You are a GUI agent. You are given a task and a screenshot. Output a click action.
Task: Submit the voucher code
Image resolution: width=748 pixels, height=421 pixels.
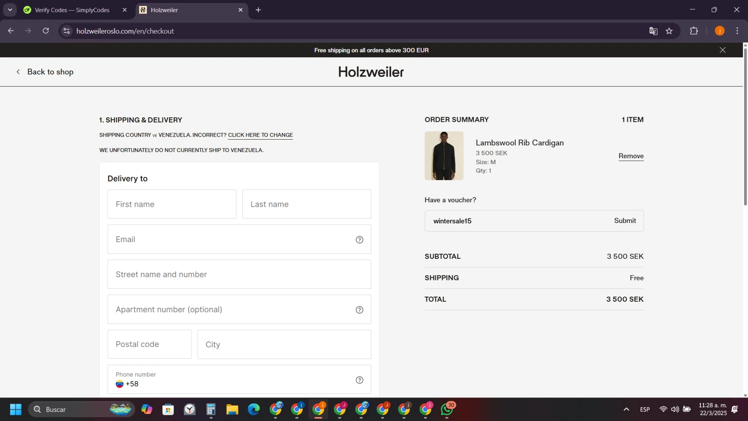625,221
